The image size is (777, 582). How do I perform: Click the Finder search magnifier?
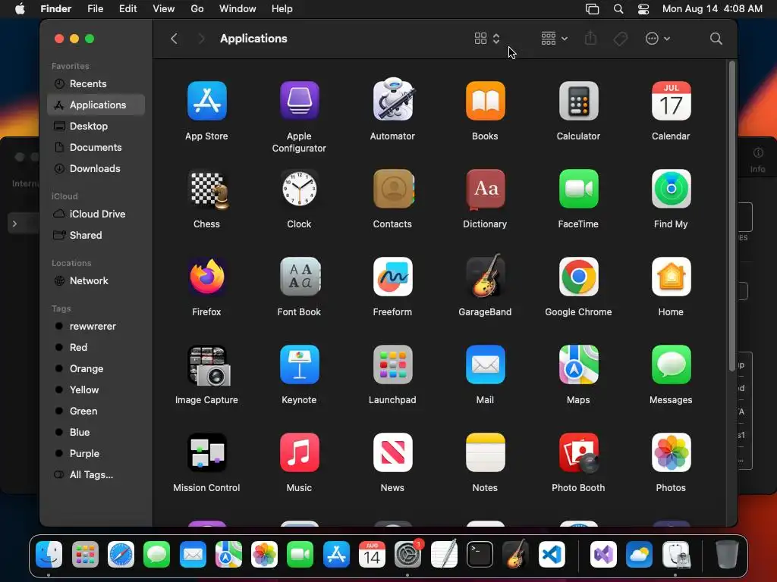click(x=716, y=39)
